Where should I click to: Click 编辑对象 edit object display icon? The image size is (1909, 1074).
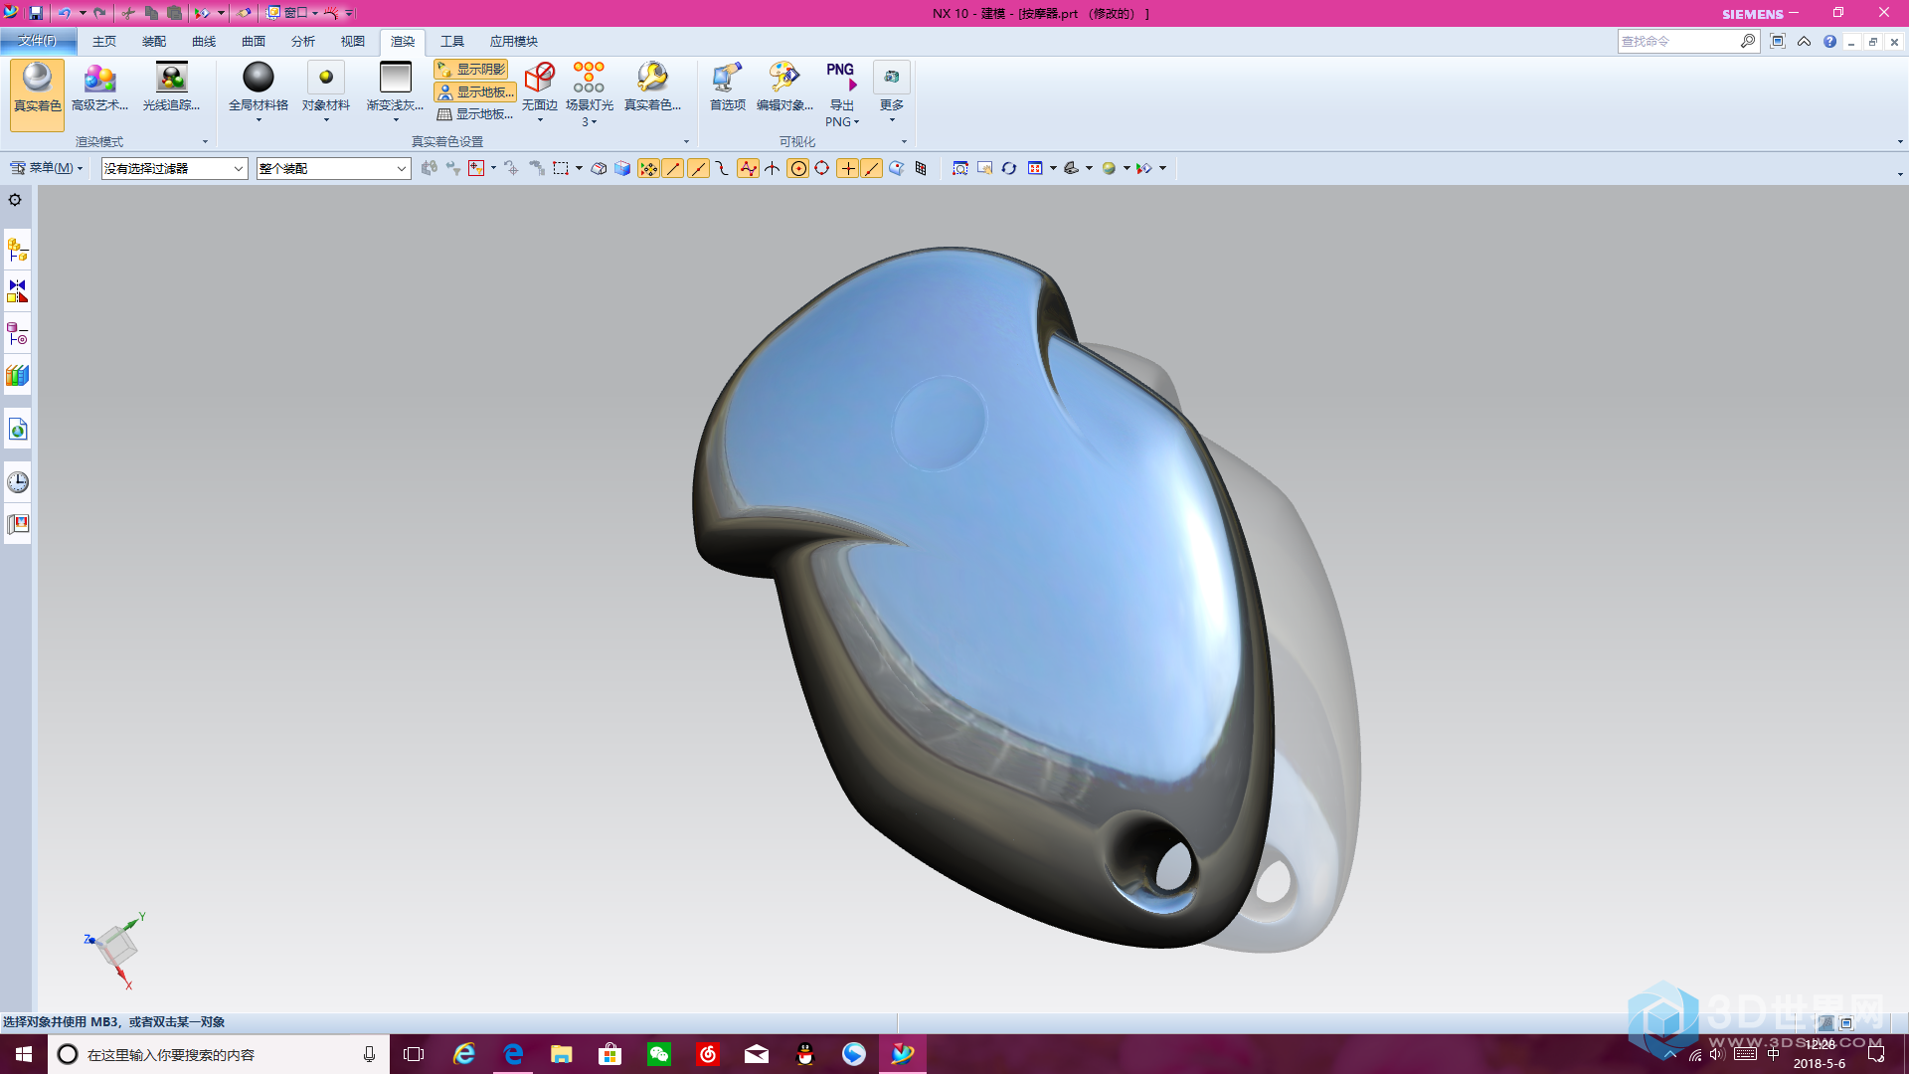click(784, 78)
